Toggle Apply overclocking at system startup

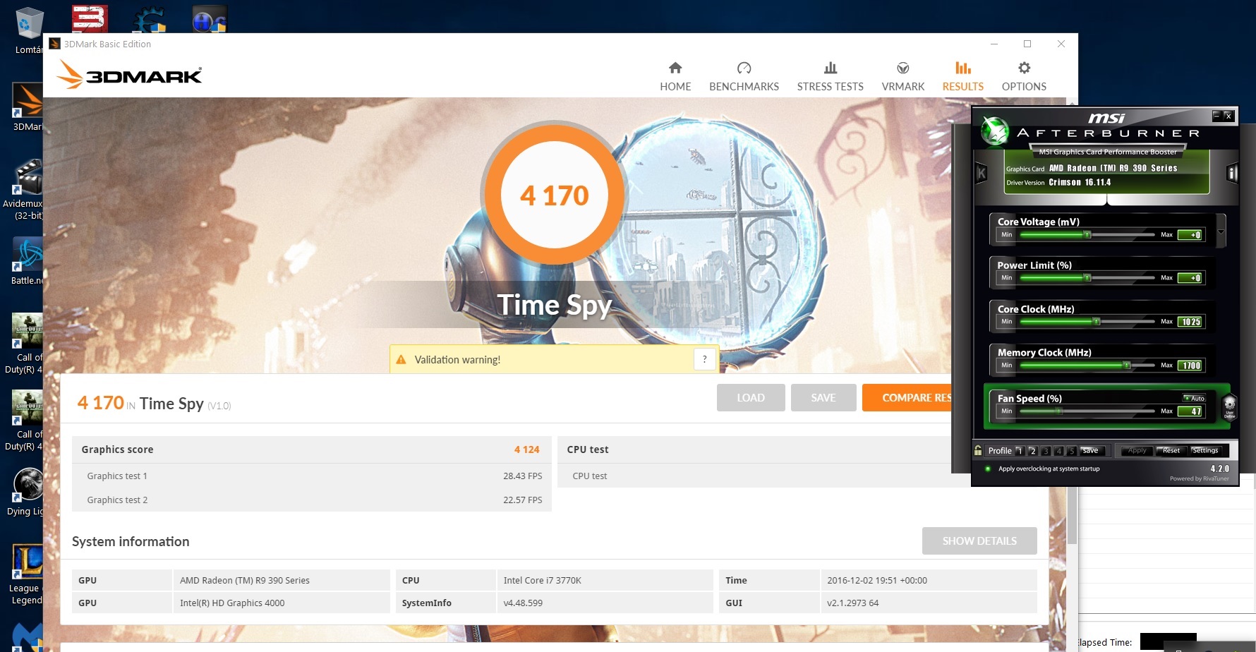pos(988,469)
